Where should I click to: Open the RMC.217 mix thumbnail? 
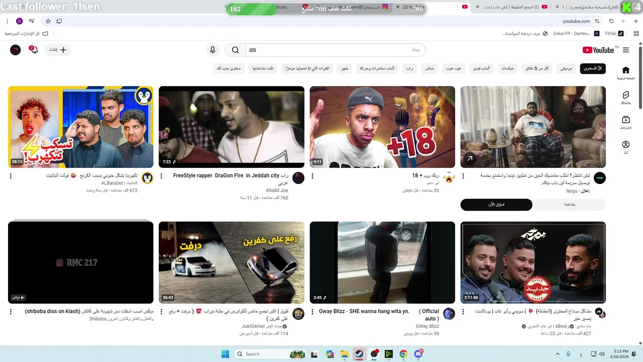point(80,262)
